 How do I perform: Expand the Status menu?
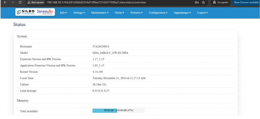pyautogui.click(x=119, y=13)
